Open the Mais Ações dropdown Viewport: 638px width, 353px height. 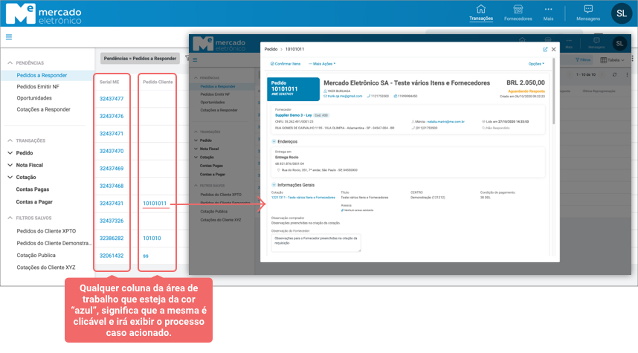tap(322, 64)
